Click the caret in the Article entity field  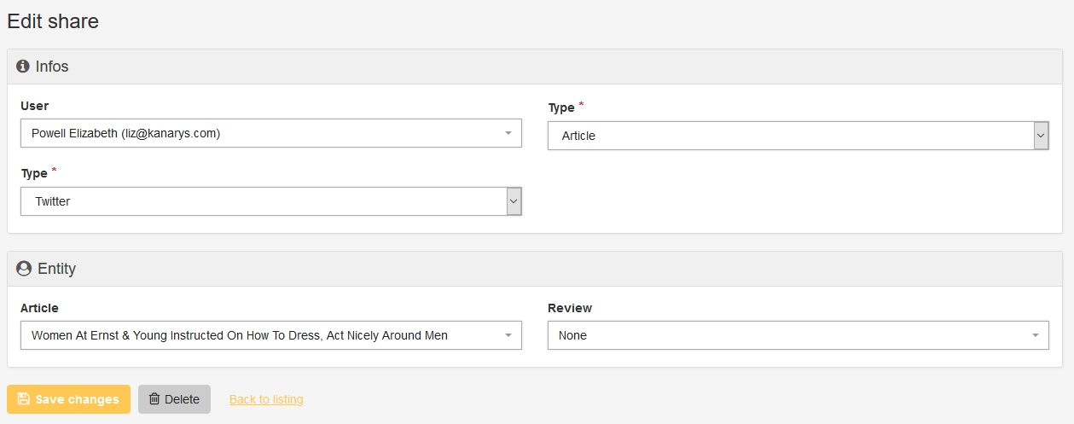pos(508,335)
